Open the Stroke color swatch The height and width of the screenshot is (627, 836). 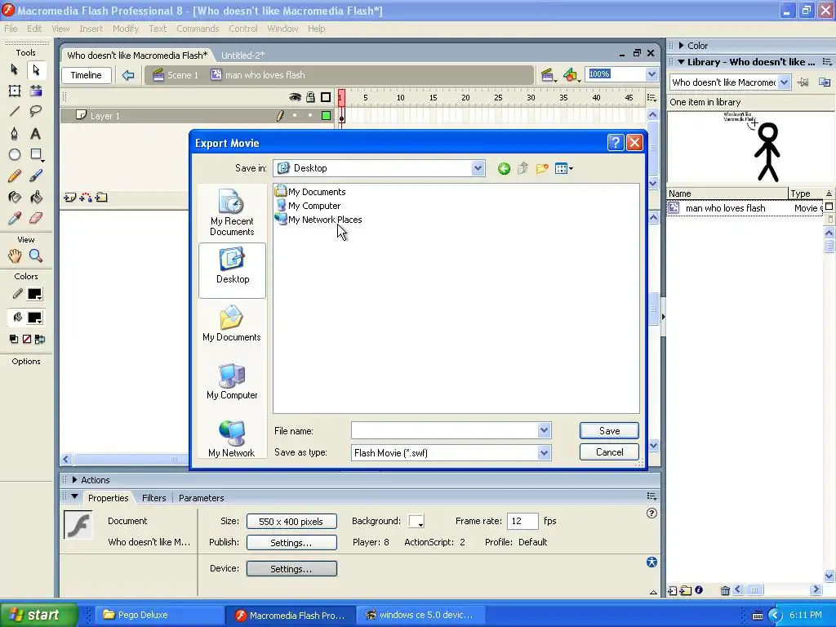(34, 294)
